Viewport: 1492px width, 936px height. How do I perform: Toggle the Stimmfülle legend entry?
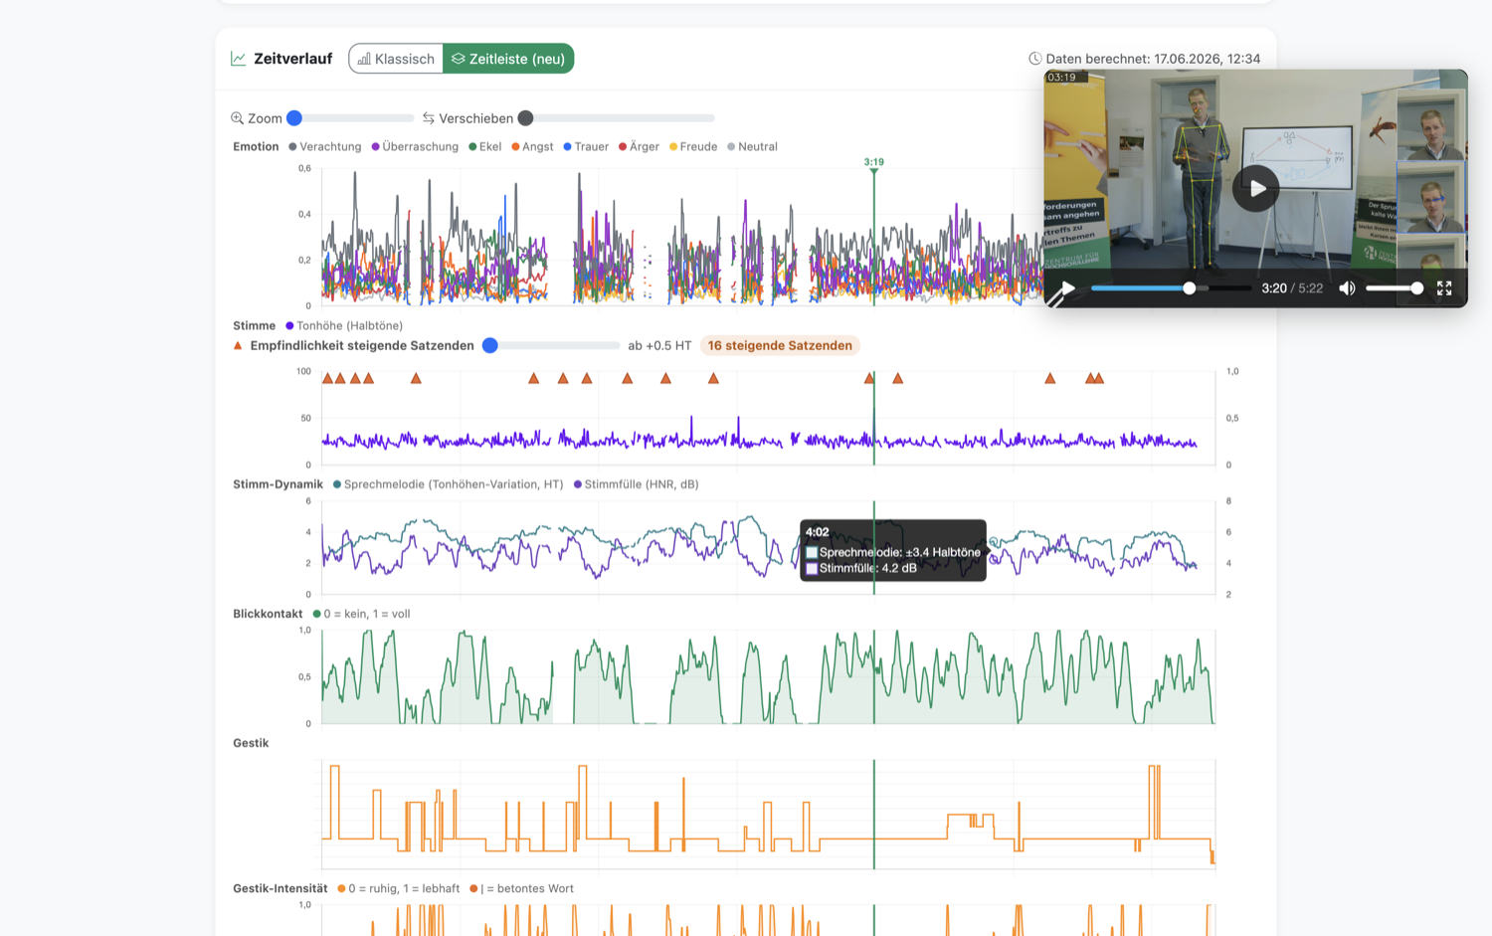click(x=637, y=484)
